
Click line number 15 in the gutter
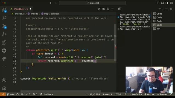[14, 50]
